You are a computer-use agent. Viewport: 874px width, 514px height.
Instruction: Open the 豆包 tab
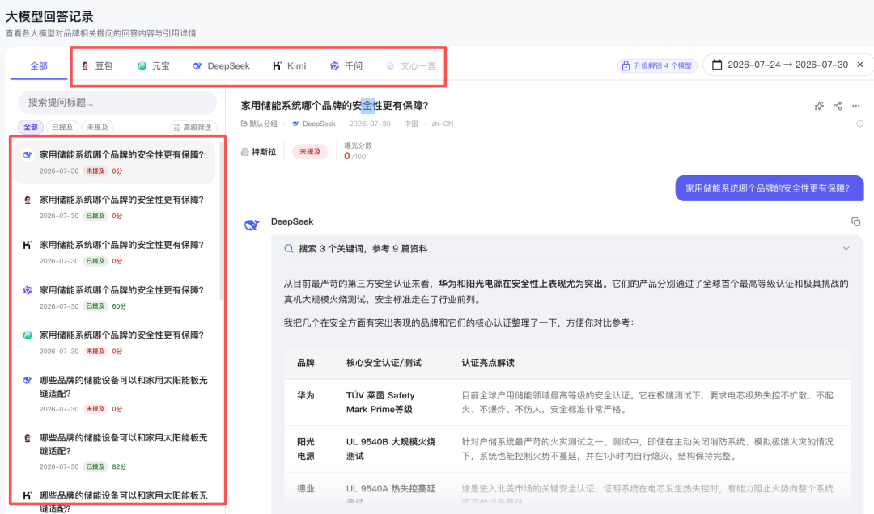tap(97, 65)
